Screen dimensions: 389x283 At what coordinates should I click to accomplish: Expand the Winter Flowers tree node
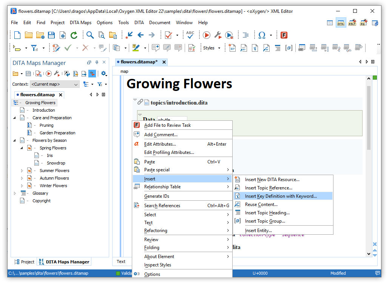pyautogui.click(x=22, y=186)
